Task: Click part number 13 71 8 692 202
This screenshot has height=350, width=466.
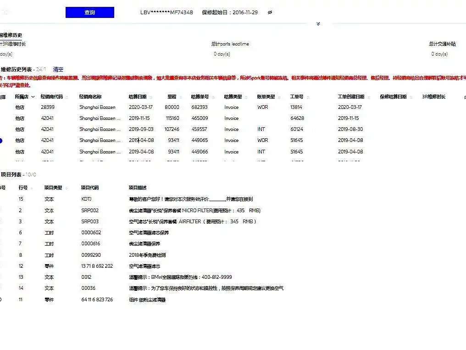Action: click(97, 266)
